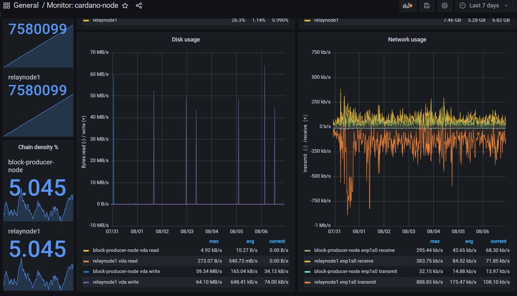
Task: Open dashboard settings gear
Action: [445, 6]
